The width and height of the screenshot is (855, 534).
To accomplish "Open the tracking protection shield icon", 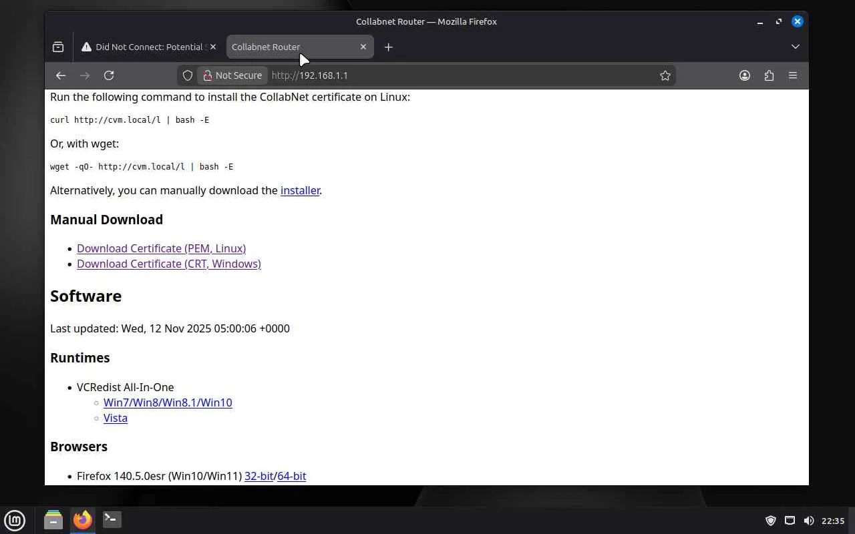I will pos(188,75).
